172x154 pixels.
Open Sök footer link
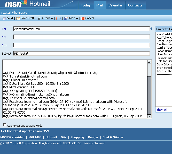(x=64, y=137)
